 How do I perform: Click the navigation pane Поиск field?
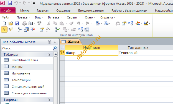27,48
